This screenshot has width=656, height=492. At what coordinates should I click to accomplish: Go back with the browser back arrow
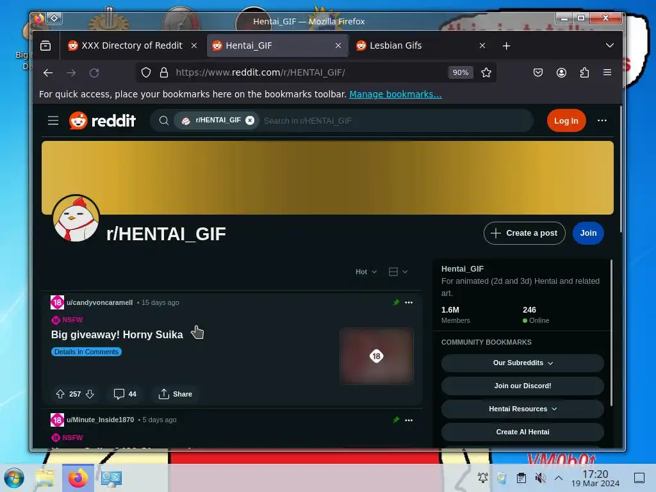(48, 73)
